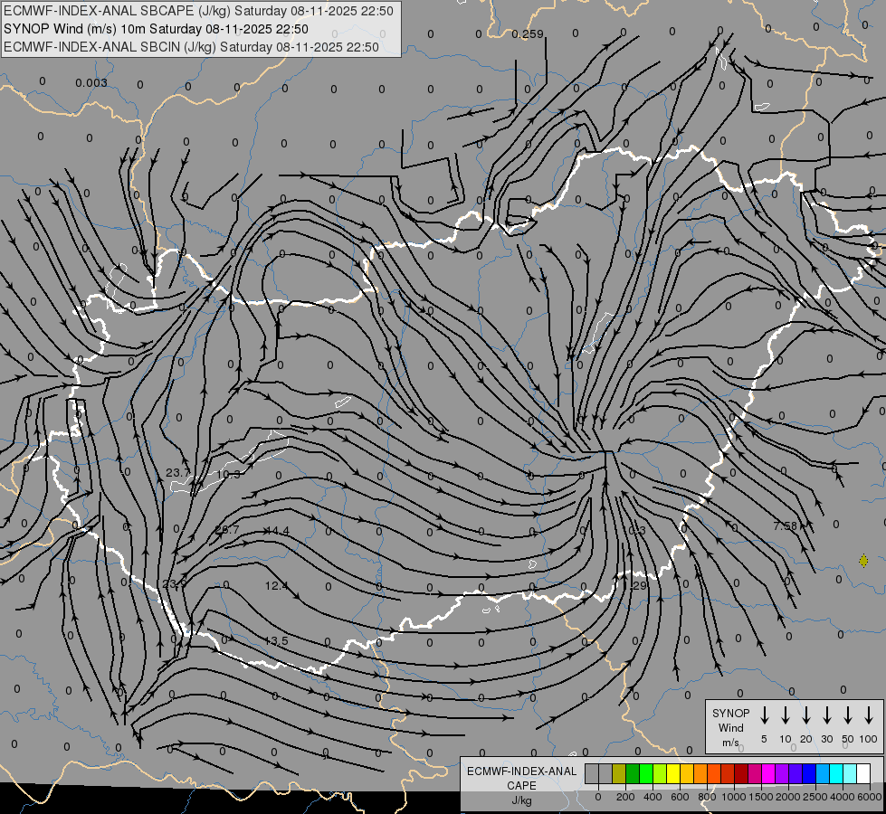Select the olive 200 J/kg CAPE swatch
This screenshot has width=886, height=814.
pos(619,773)
